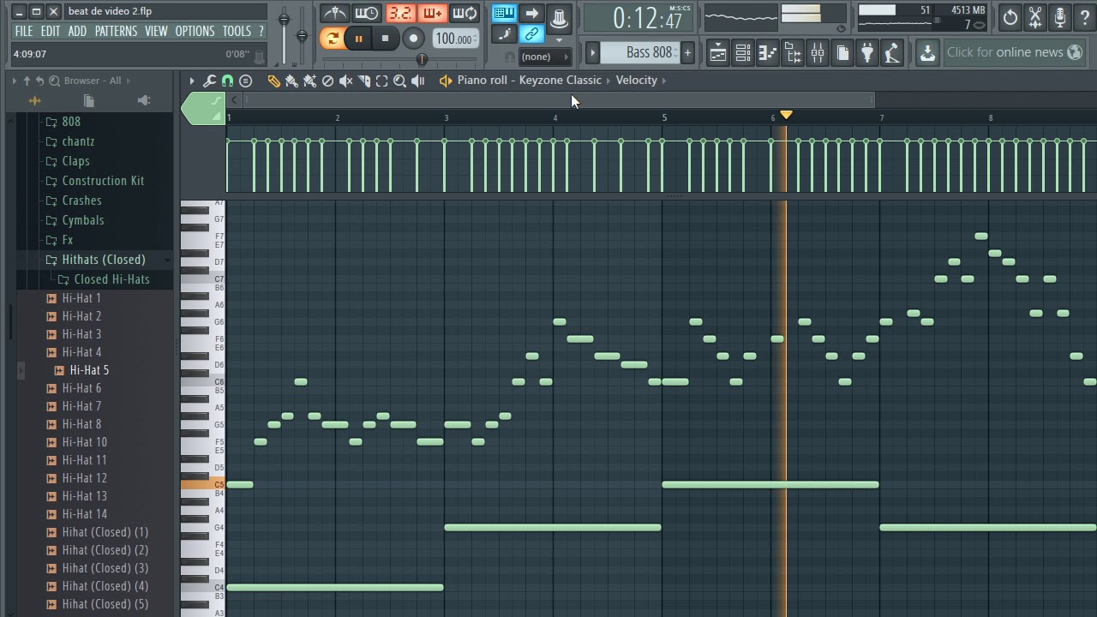The height and width of the screenshot is (617, 1097).
Task: Toggle the piano roll snap magnet icon
Action: click(x=227, y=81)
